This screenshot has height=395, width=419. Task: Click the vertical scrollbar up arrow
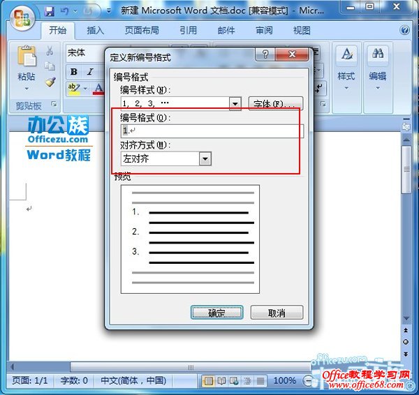click(406, 140)
